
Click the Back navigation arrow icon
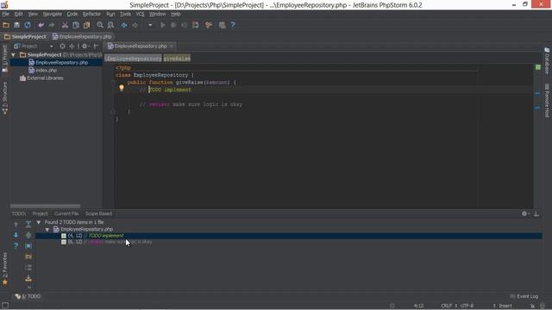click(124, 25)
